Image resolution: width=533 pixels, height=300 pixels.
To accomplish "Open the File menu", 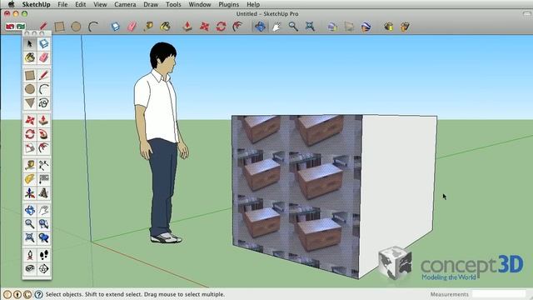I will (62, 4).
